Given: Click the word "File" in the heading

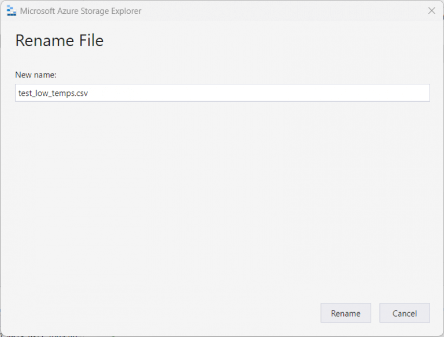Looking at the screenshot, I should (89, 40).
